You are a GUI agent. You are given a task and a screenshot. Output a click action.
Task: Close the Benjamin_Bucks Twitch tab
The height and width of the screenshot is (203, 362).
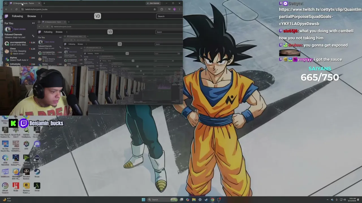pos(39,3)
